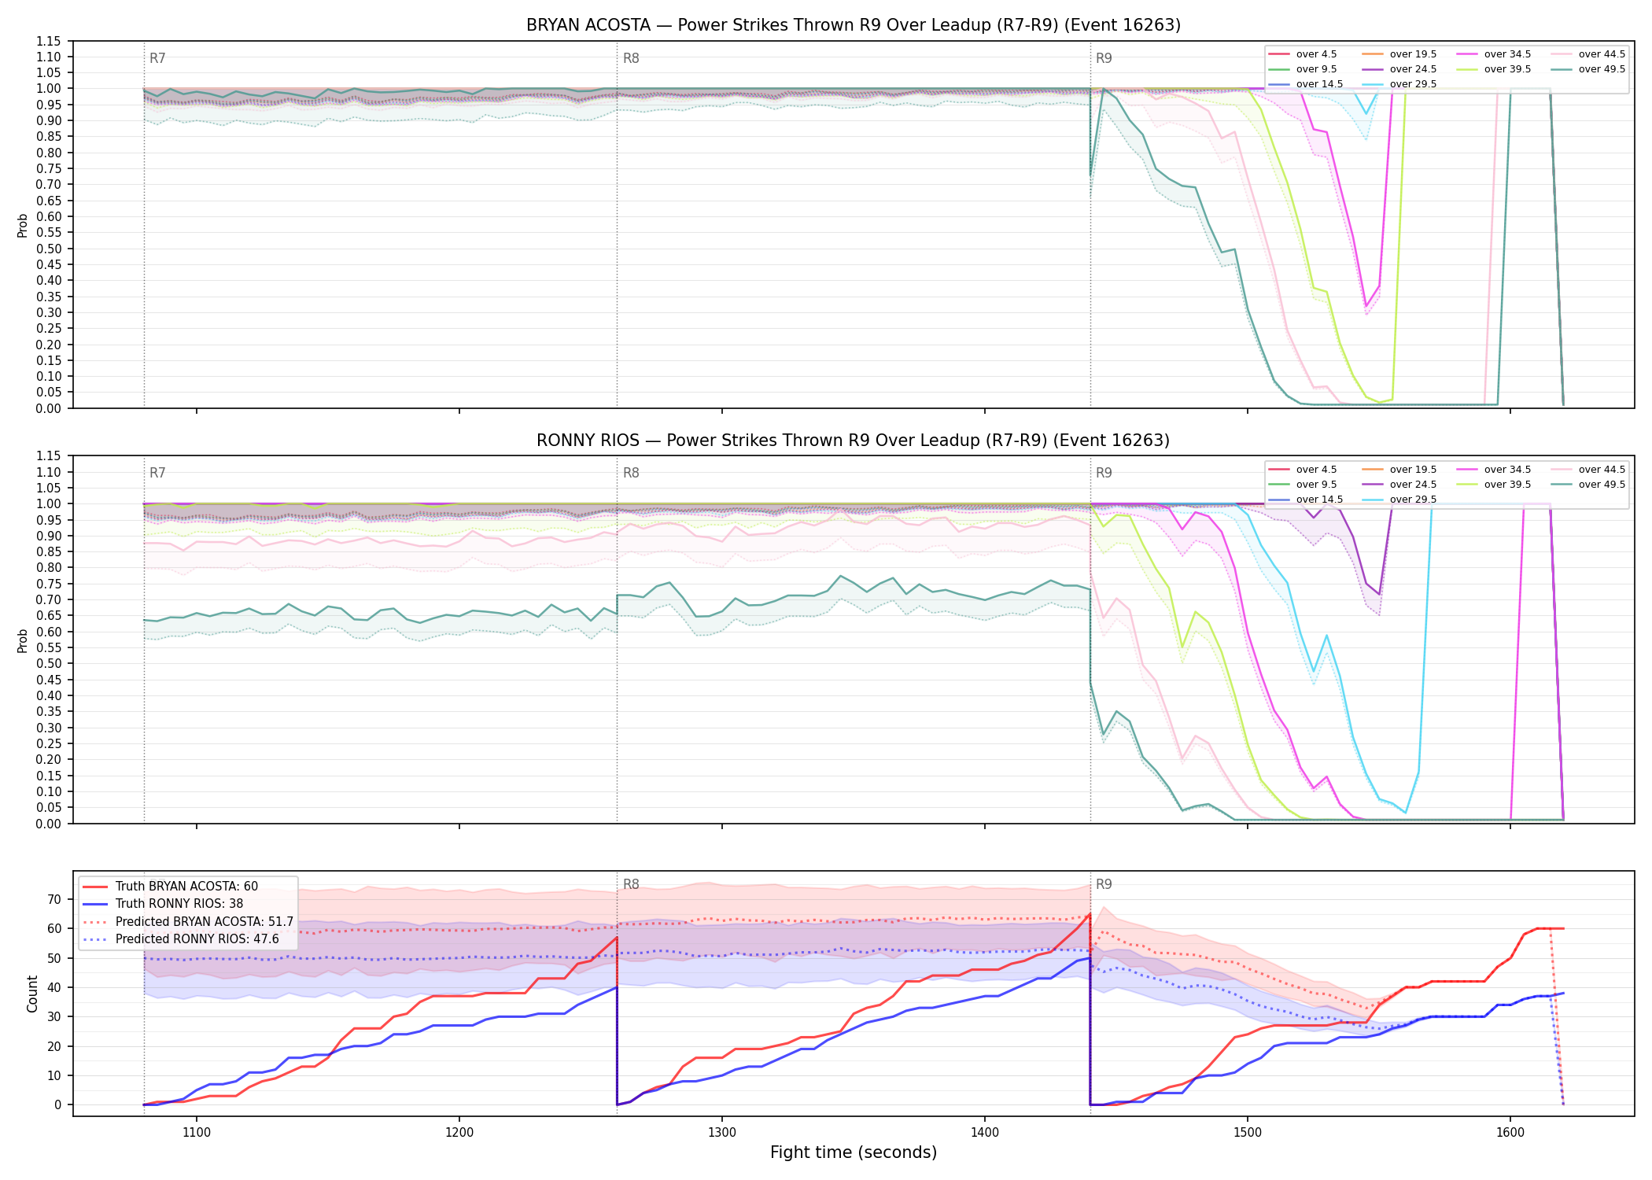Click the R8 round marker in Ronny Rios chart
The width and height of the screenshot is (1652, 1180).
(631, 473)
